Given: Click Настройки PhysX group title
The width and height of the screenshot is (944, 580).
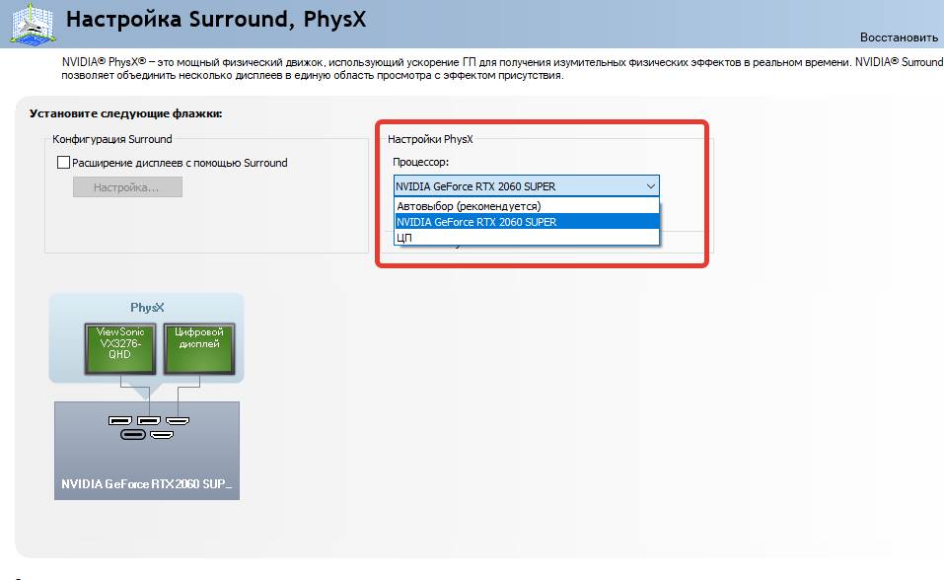Looking at the screenshot, I should click(430, 139).
